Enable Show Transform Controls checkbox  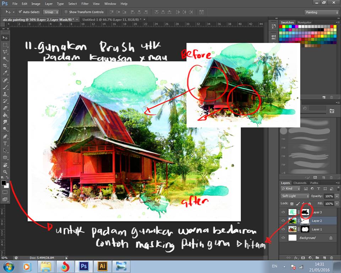66,12
